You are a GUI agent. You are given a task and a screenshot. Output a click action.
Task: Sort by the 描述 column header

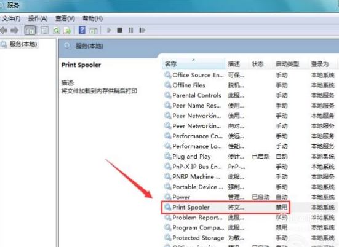point(237,64)
